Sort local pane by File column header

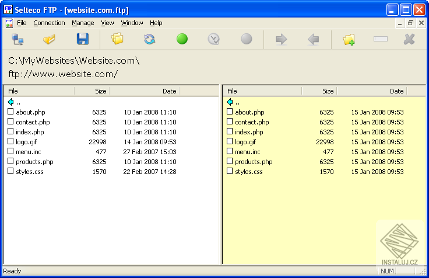pos(39,91)
